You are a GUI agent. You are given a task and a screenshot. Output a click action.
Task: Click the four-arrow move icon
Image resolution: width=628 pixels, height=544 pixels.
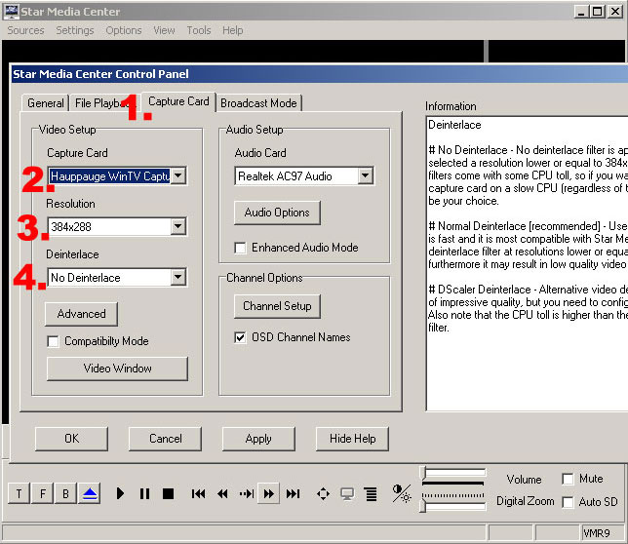pyautogui.click(x=323, y=494)
